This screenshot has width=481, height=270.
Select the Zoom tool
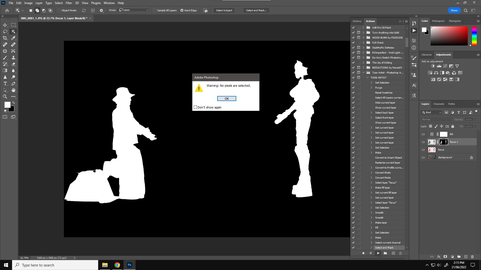click(5, 96)
